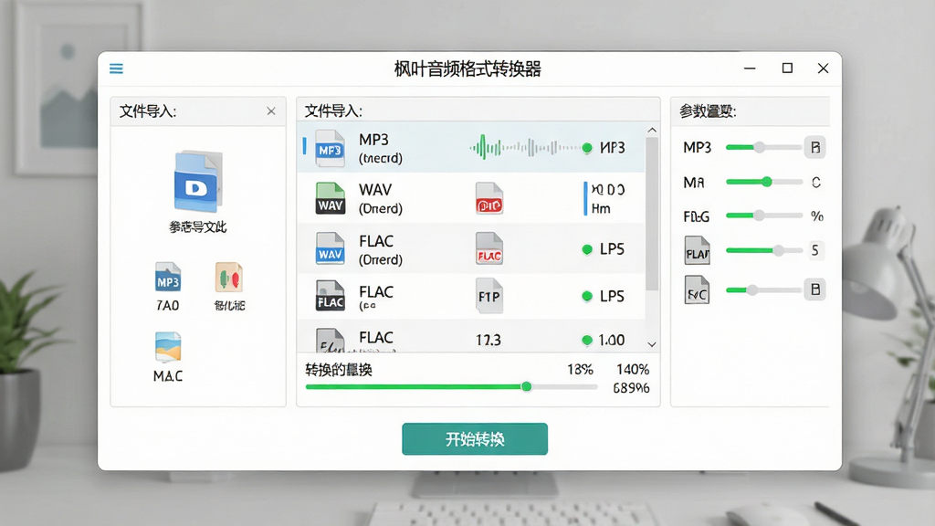
Task: Click the B button beside MP3 slider
Action: [815, 147]
